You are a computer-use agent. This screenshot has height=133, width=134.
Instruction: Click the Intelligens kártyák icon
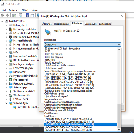pyautogui.click(x=11, y=64)
